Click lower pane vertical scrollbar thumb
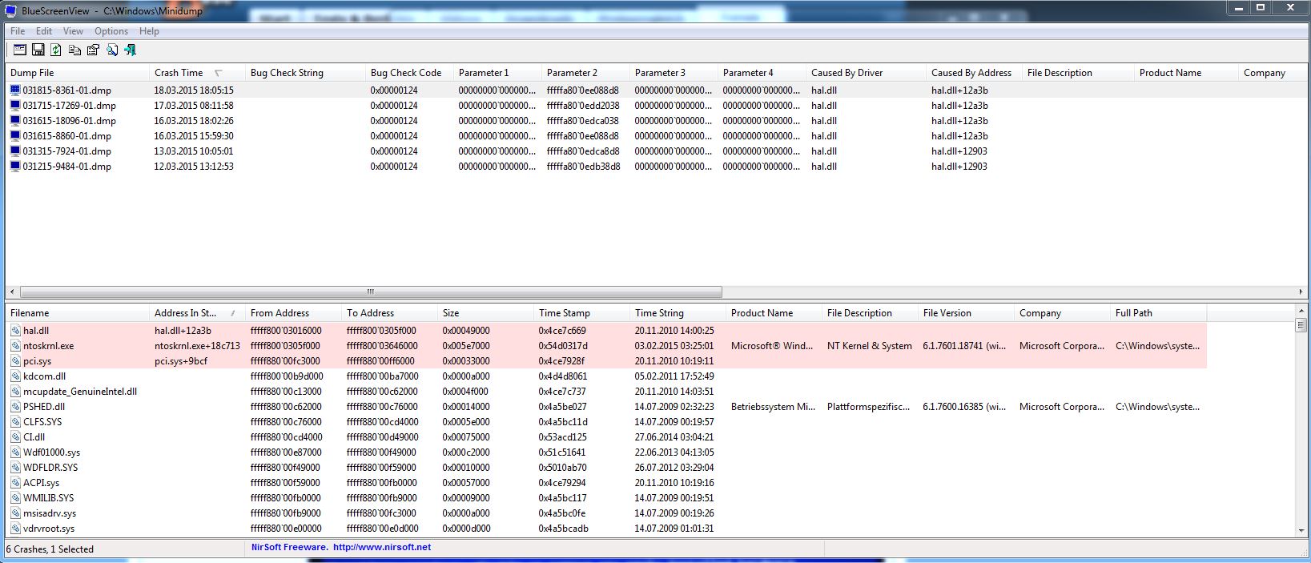Screen dimensions: 1311x563 tap(1301, 325)
